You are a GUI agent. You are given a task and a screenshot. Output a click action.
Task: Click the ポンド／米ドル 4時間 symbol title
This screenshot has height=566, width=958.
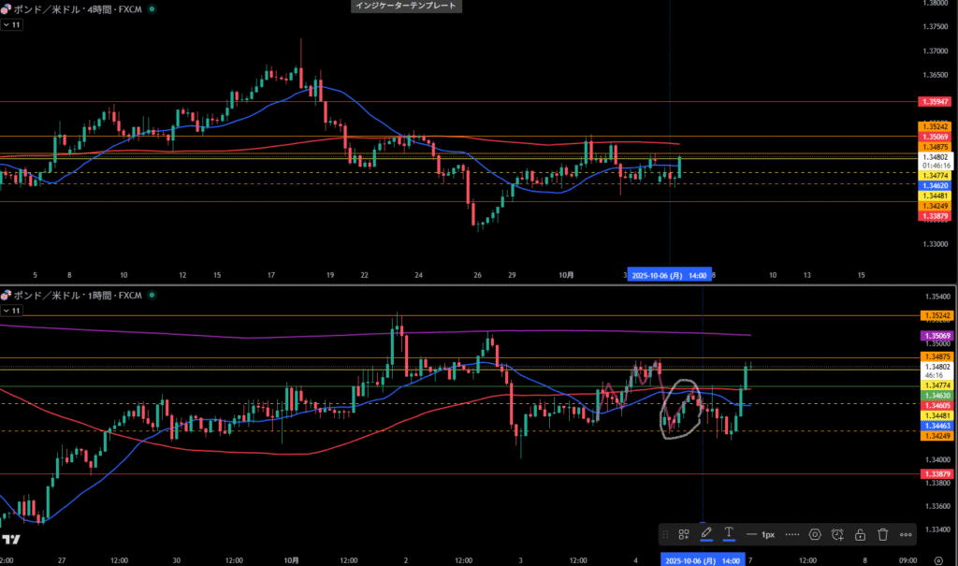(77, 8)
